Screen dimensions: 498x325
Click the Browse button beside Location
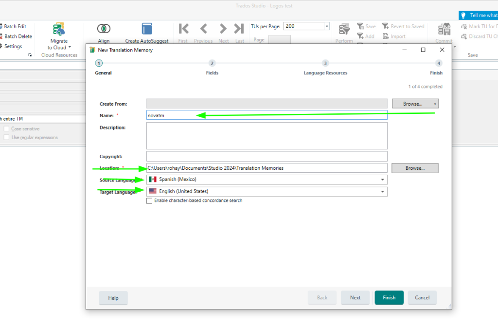(x=415, y=168)
